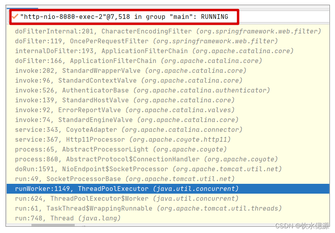Select frame doFilter:119, OncePerRequestFilter

tap(168, 41)
